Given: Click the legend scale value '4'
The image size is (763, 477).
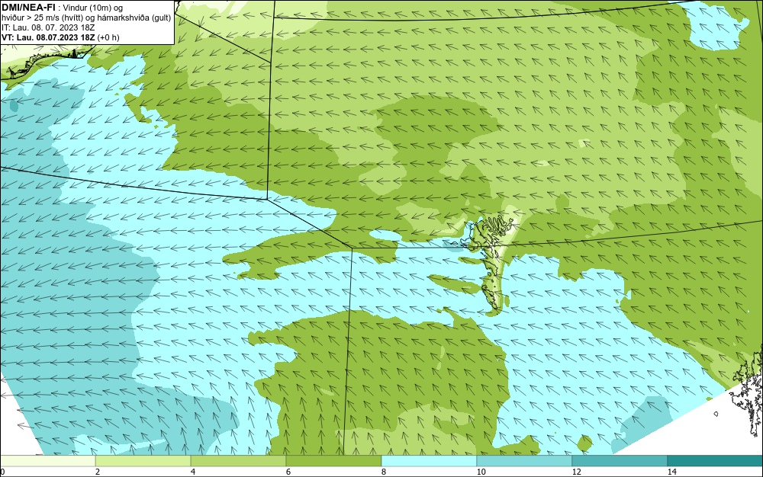Looking at the screenshot, I should tap(193, 472).
